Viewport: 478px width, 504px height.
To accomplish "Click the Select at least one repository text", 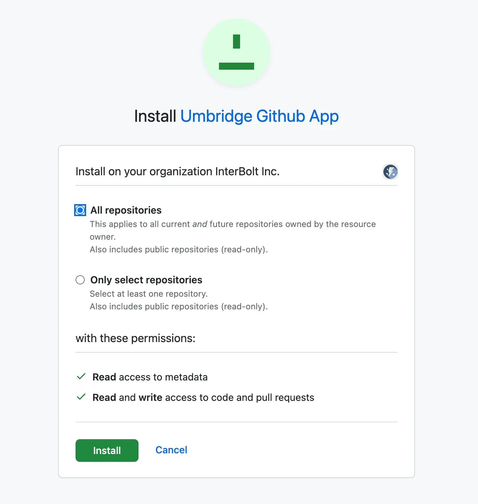I will point(149,294).
